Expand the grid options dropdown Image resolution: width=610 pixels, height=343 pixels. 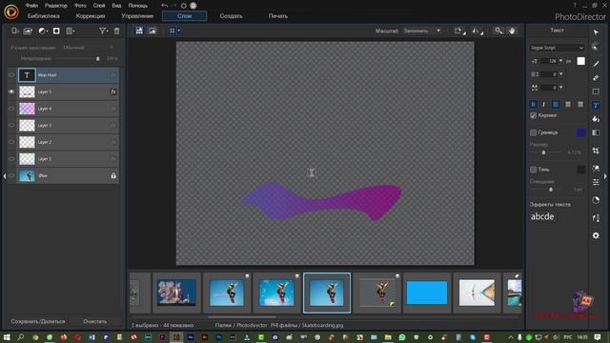[x=179, y=30]
